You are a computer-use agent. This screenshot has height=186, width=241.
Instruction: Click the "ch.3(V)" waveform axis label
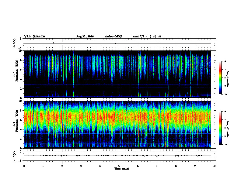click(15, 156)
